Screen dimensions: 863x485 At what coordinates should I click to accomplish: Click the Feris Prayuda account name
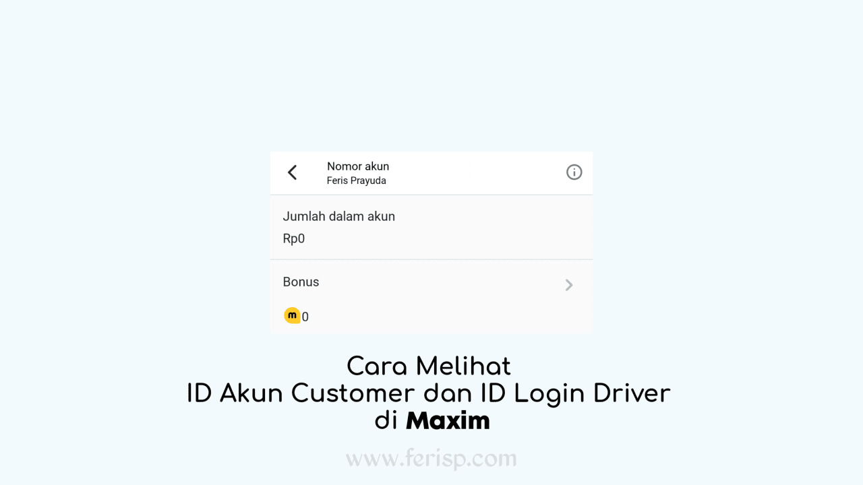[357, 181]
